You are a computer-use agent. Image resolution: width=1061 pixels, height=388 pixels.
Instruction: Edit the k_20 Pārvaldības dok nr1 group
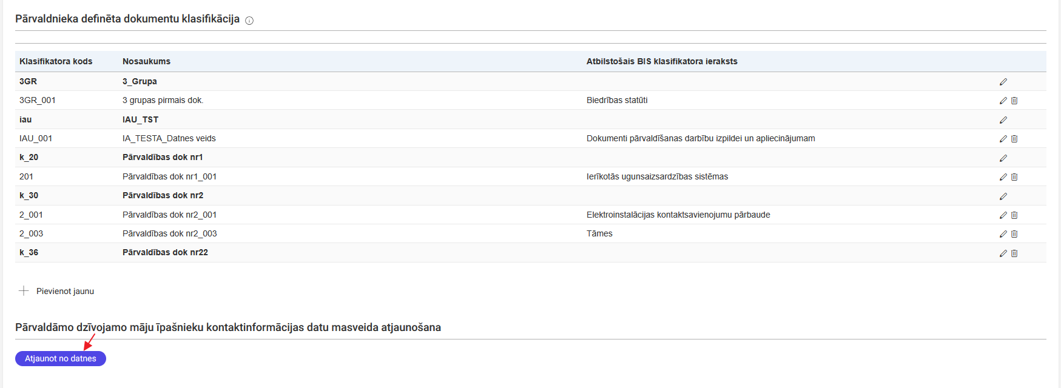pyautogui.click(x=1003, y=158)
